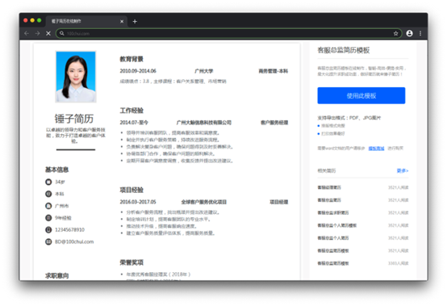This screenshot has width=447, height=306.
Task: Click the blue 使用此模板 button
Action: pyautogui.click(x=361, y=95)
